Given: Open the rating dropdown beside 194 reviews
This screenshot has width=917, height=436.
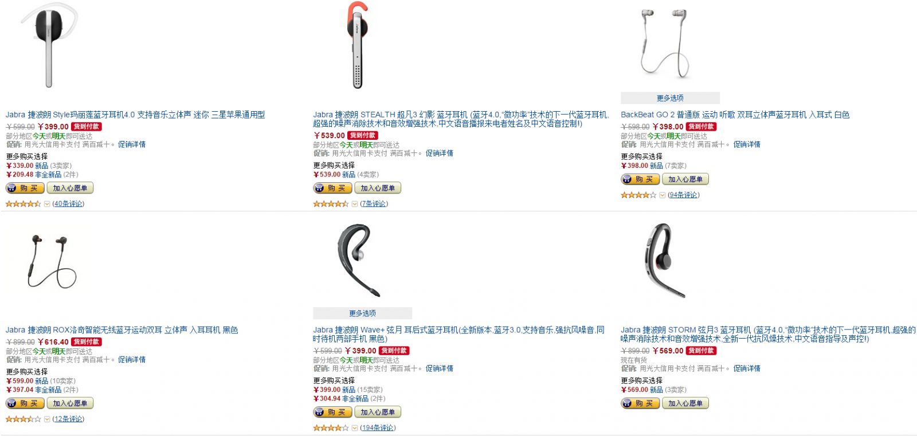Looking at the screenshot, I should 355,428.
